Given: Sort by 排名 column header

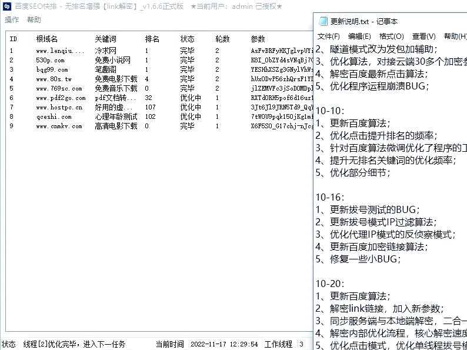Looking at the screenshot, I should [x=152, y=39].
